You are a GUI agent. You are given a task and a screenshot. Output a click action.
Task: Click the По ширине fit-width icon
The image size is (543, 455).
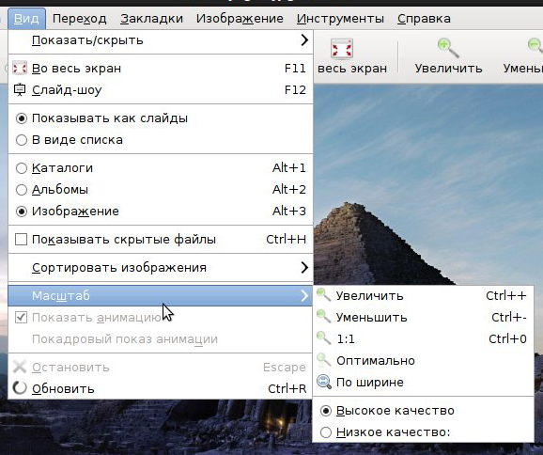point(324,382)
